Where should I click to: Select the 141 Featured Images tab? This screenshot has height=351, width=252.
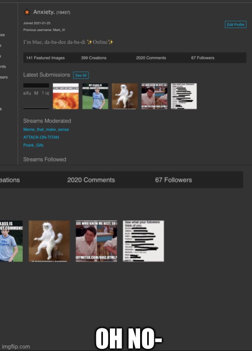coord(45,58)
